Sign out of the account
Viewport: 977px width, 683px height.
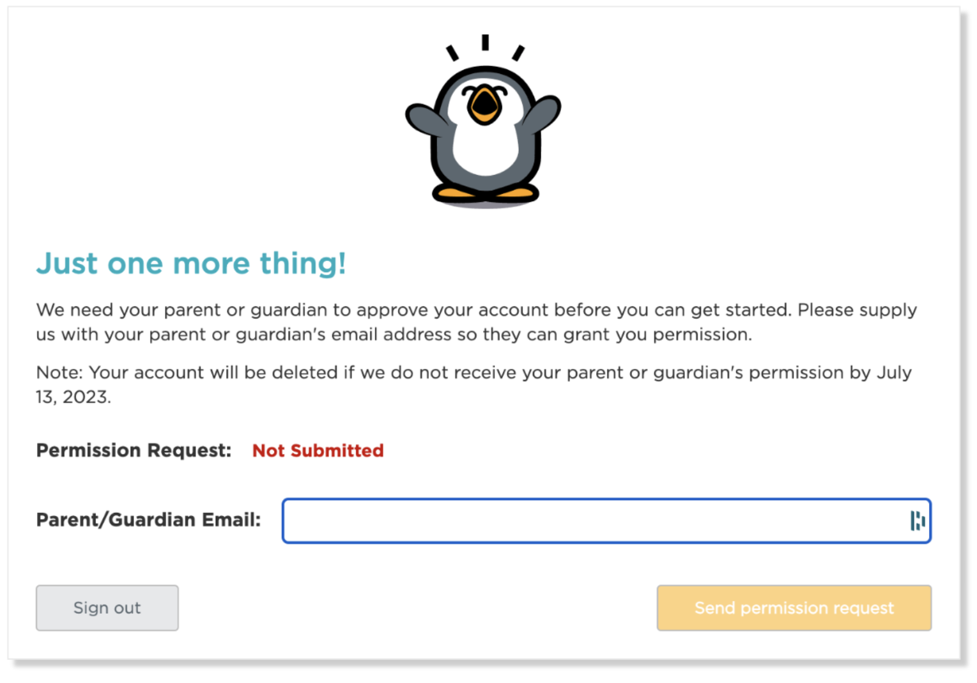tap(107, 608)
